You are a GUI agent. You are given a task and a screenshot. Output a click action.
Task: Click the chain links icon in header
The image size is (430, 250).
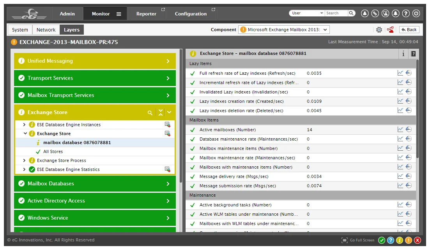(375, 13)
